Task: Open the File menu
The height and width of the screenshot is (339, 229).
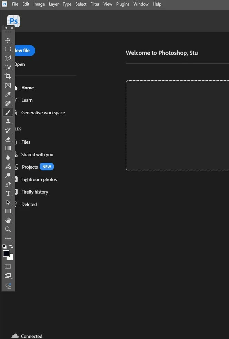Action: click(15, 4)
